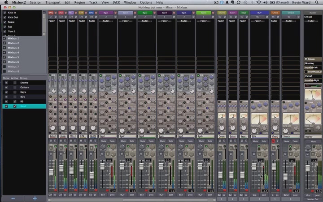Viewport: 323px width, 202px height.
Task: Click the tape saturation VU meter on BGV bus
Action: 259,119
